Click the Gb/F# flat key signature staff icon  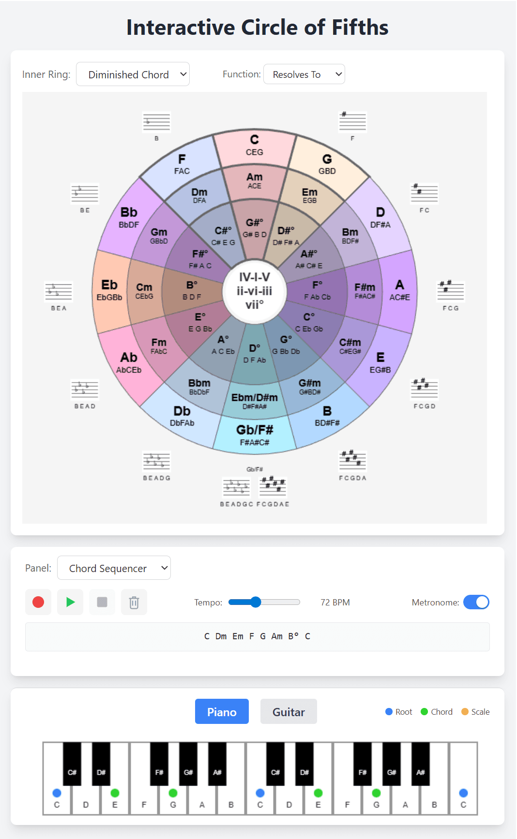click(x=236, y=488)
